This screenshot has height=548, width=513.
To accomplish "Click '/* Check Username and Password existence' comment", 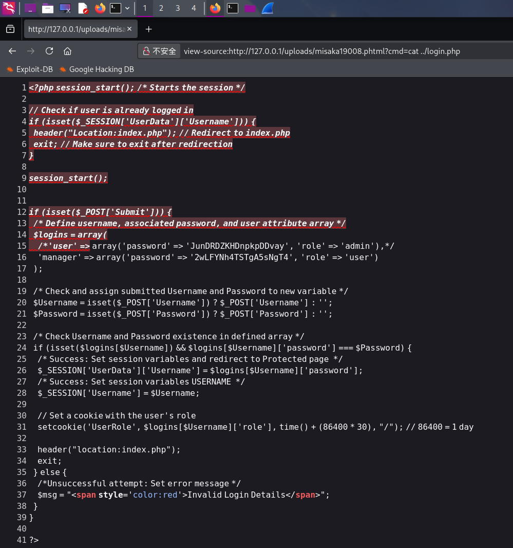I will pyautogui.click(x=168, y=336).
